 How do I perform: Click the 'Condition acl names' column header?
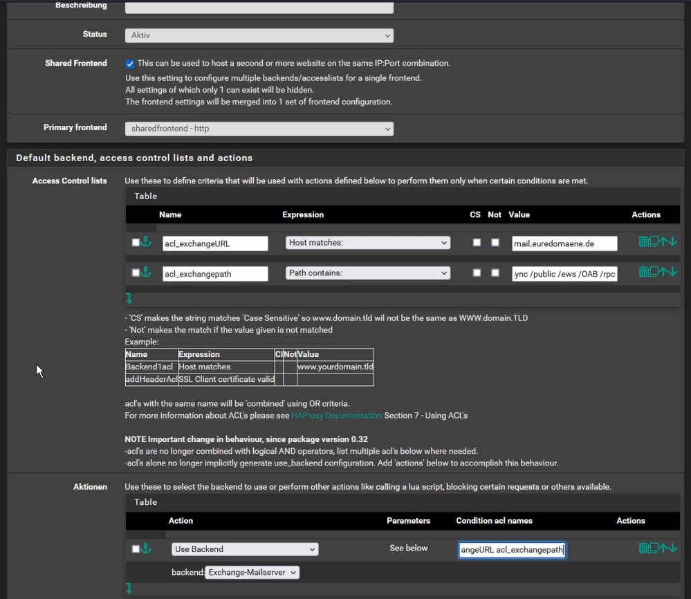pyautogui.click(x=494, y=521)
